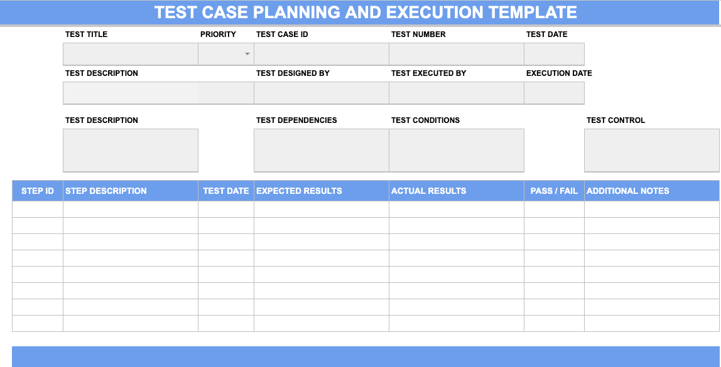The width and height of the screenshot is (721, 367).
Task: Select the Step ID column header
Action: click(38, 191)
